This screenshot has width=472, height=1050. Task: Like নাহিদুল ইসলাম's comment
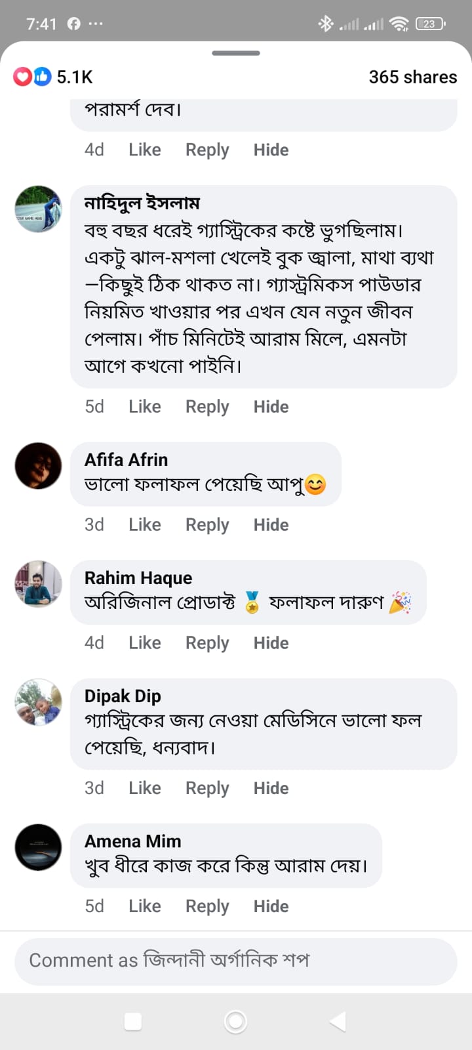point(145,407)
